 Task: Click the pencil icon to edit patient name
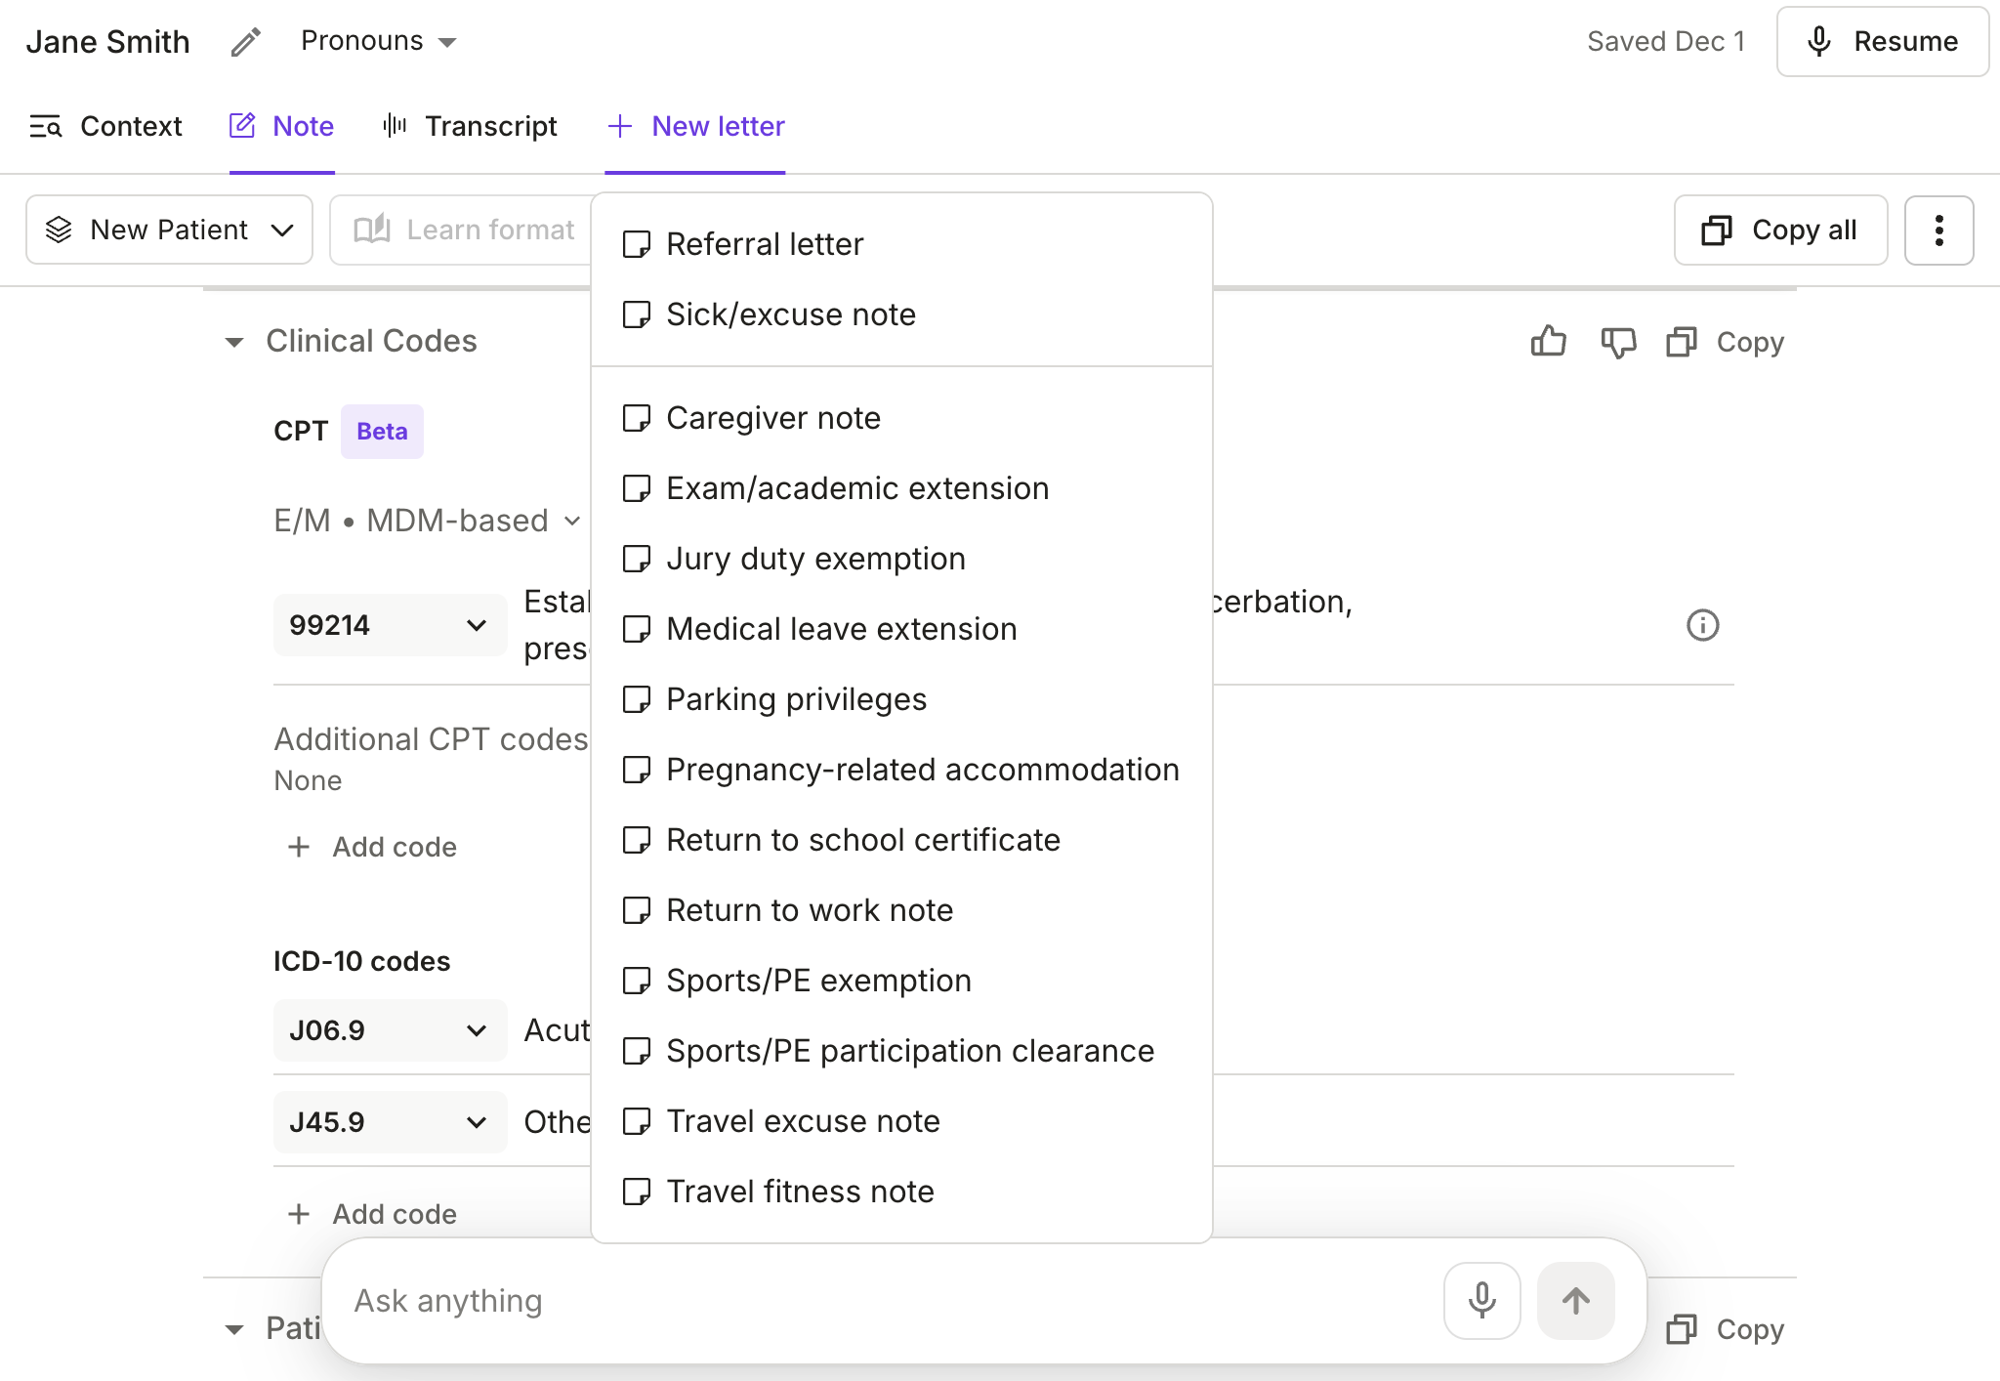tap(244, 41)
